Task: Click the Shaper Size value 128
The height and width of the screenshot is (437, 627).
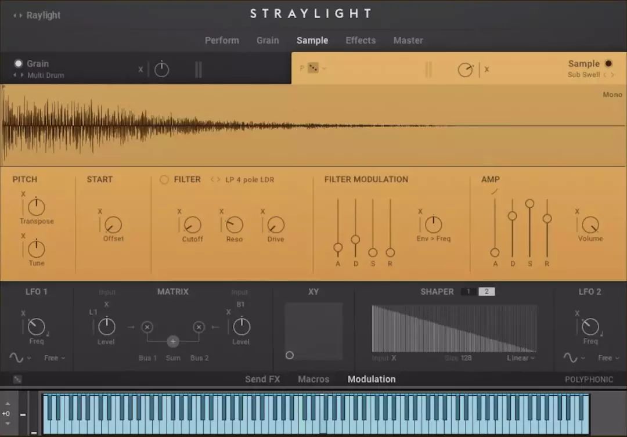Action: coord(466,358)
